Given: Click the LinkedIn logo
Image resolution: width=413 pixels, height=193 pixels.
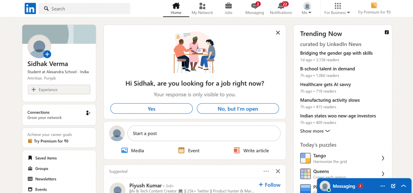Looking at the screenshot, I should tap(30, 9).
